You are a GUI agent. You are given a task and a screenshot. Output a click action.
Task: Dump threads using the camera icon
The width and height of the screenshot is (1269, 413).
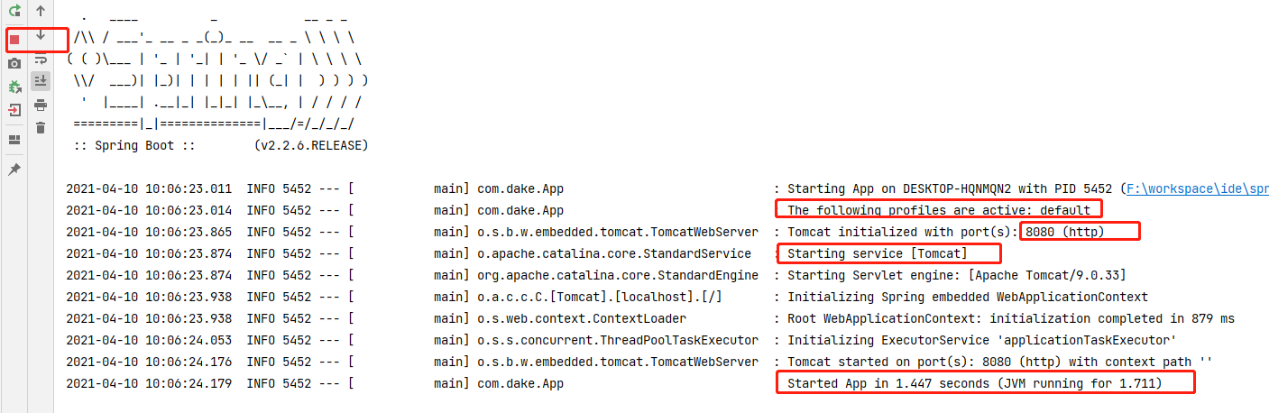coord(14,64)
